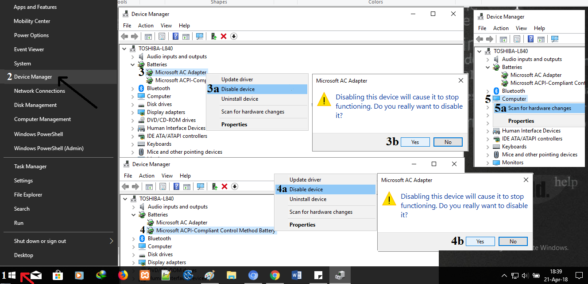Collapse TOSHIBA-L840 root in right-hand Device Manager

(480, 51)
